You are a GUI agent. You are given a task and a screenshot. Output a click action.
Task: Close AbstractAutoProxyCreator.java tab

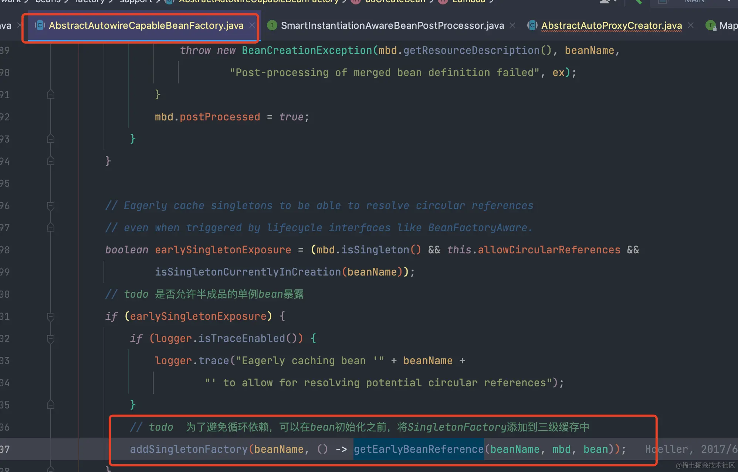click(x=691, y=25)
